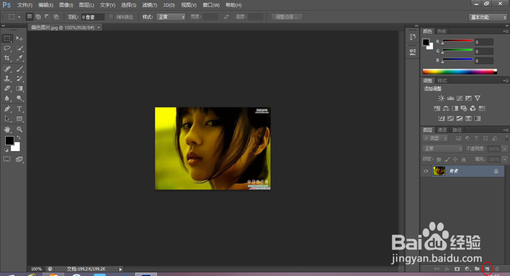Open the Color panel options menu
Viewport: 510px width, 276px height.
point(505,31)
